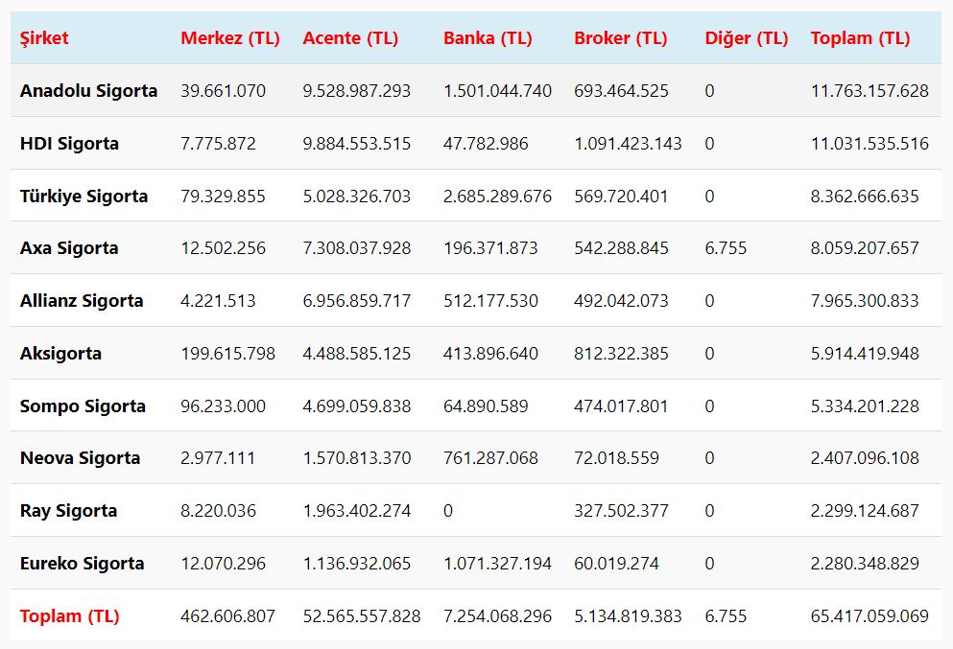Click the Aksigorta company cell
The image size is (953, 649).
[x=60, y=354]
